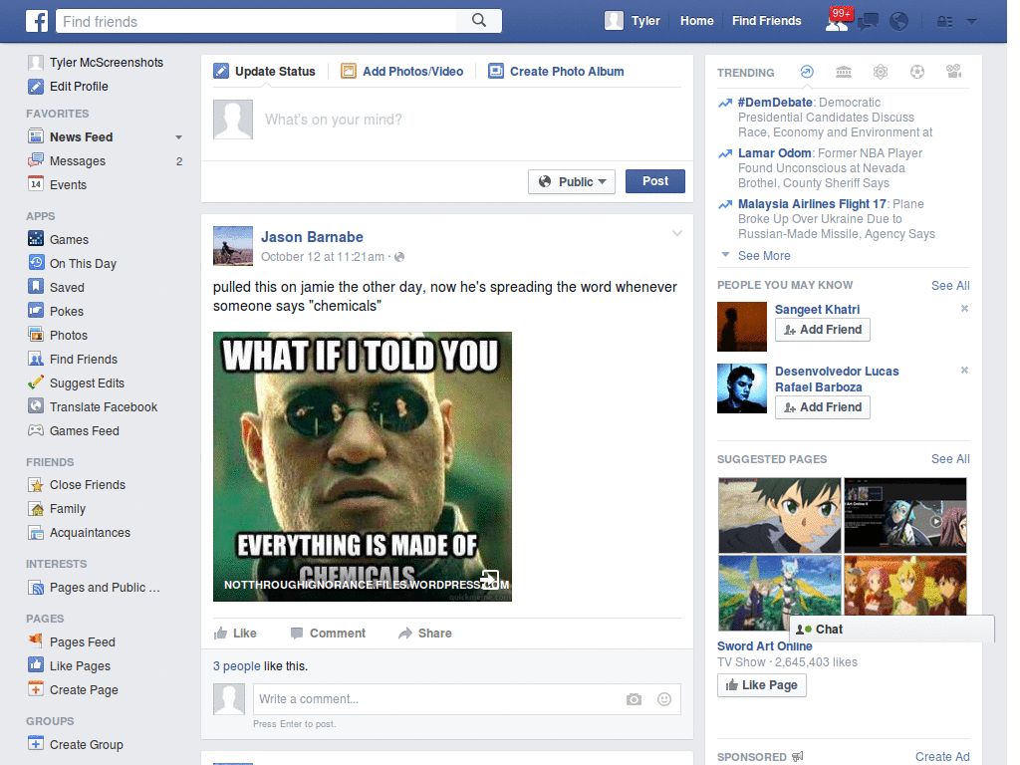The width and height of the screenshot is (1020, 765).
Task: Open the 3 people likes link
Action: 237,666
